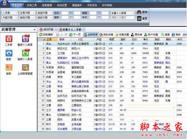The height and width of the screenshot is (139, 187).
Task: Click the trash can 重置 reset icon
Action: 139,18
